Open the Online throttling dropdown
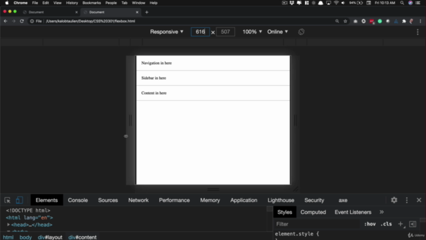Image resolution: width=426 pixels, height=240 pixels. coord(278,32)
